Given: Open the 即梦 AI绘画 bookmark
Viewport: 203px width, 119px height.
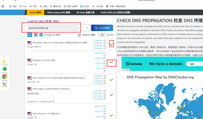Looking at the screenshot, I should click(71, 6).
